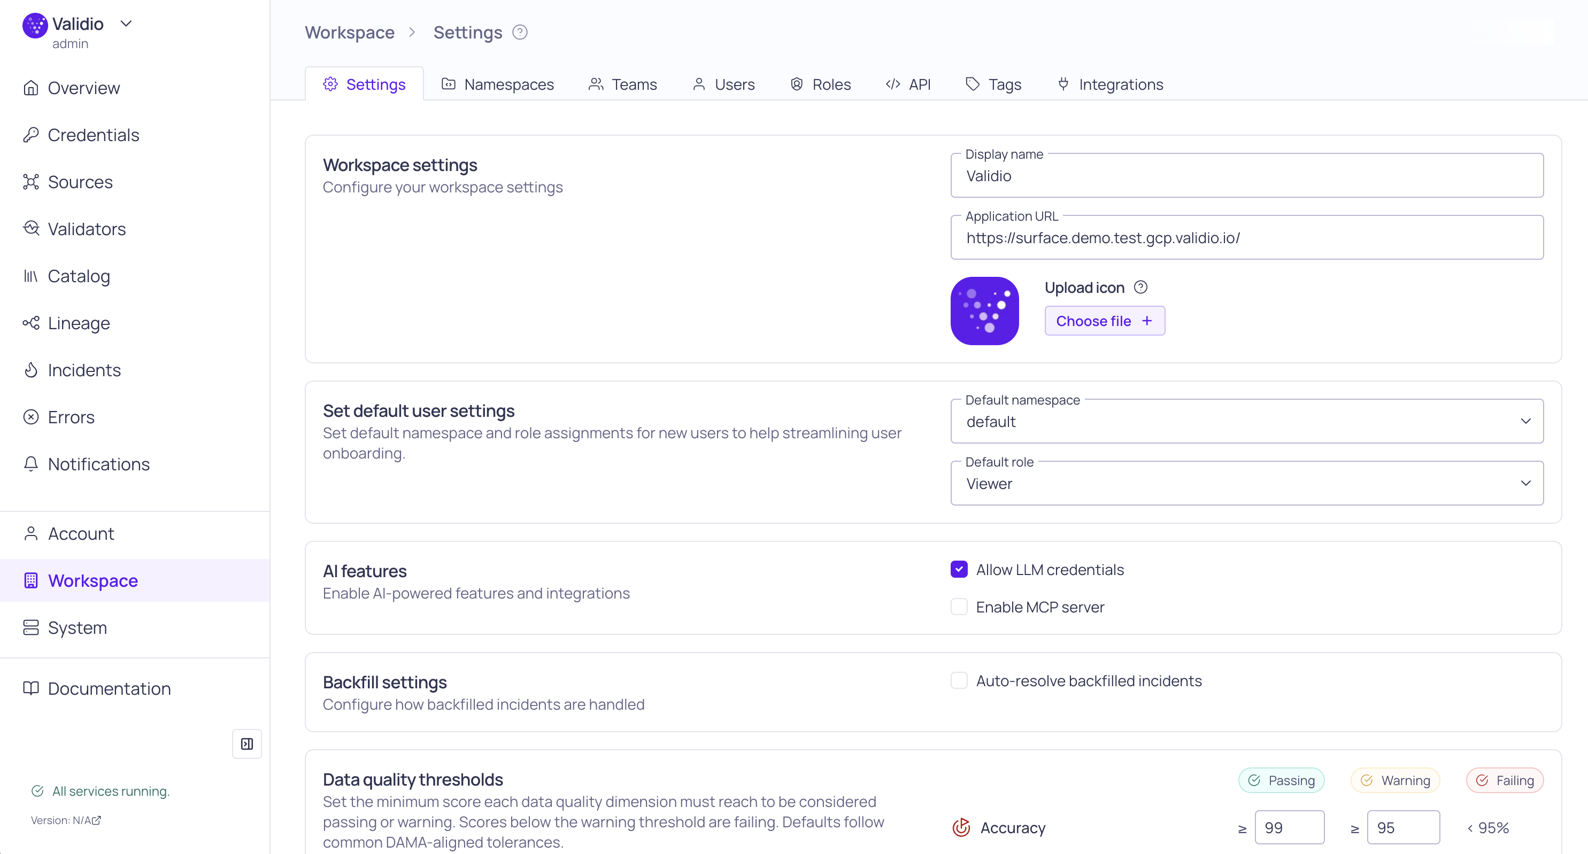Click the Validators icon in sidebar
The width and height of the screenshot is (1588, 854).
click(31, 229)
